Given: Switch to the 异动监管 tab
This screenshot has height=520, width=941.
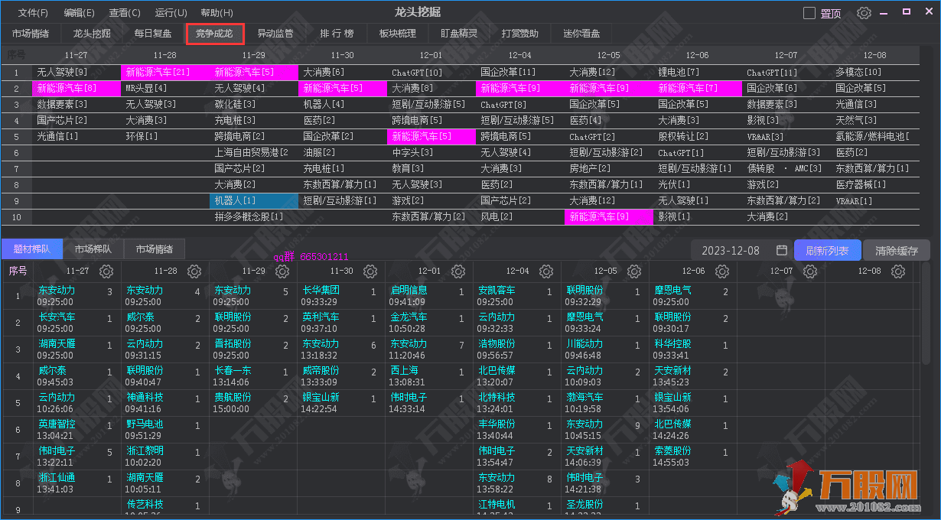Looking at the screenshot, I should tap(275, 34).
